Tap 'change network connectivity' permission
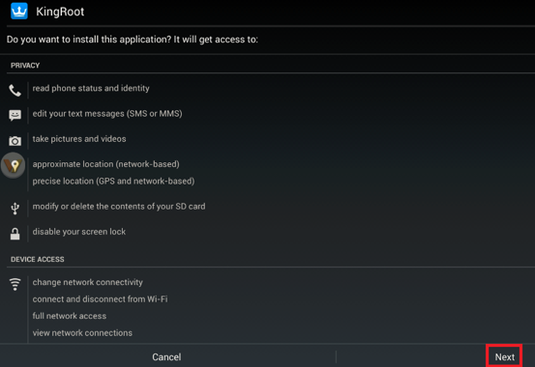The width and height of the screenshot is (535, 367). pos(87,282)
